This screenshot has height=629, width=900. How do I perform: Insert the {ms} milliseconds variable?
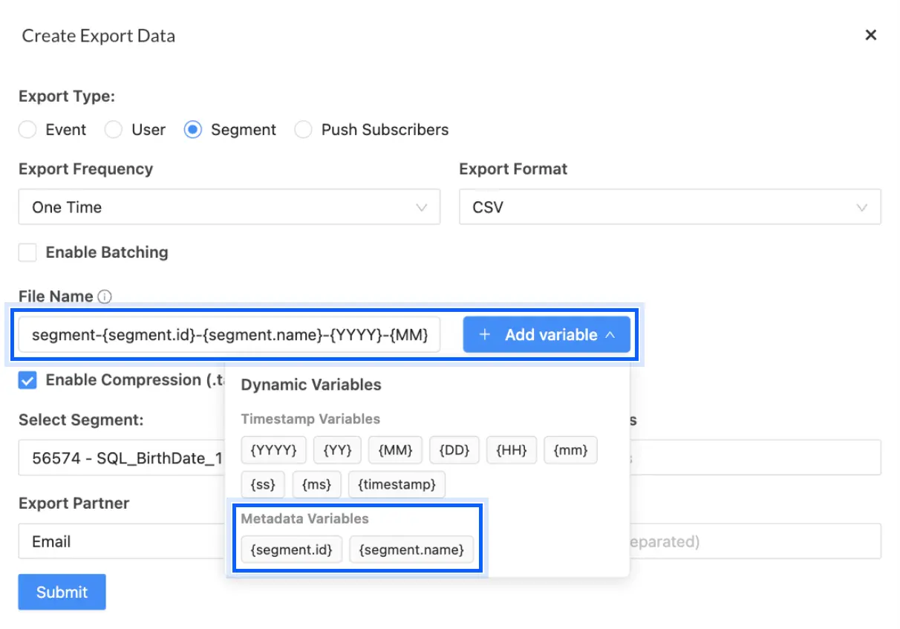[316, 485]
